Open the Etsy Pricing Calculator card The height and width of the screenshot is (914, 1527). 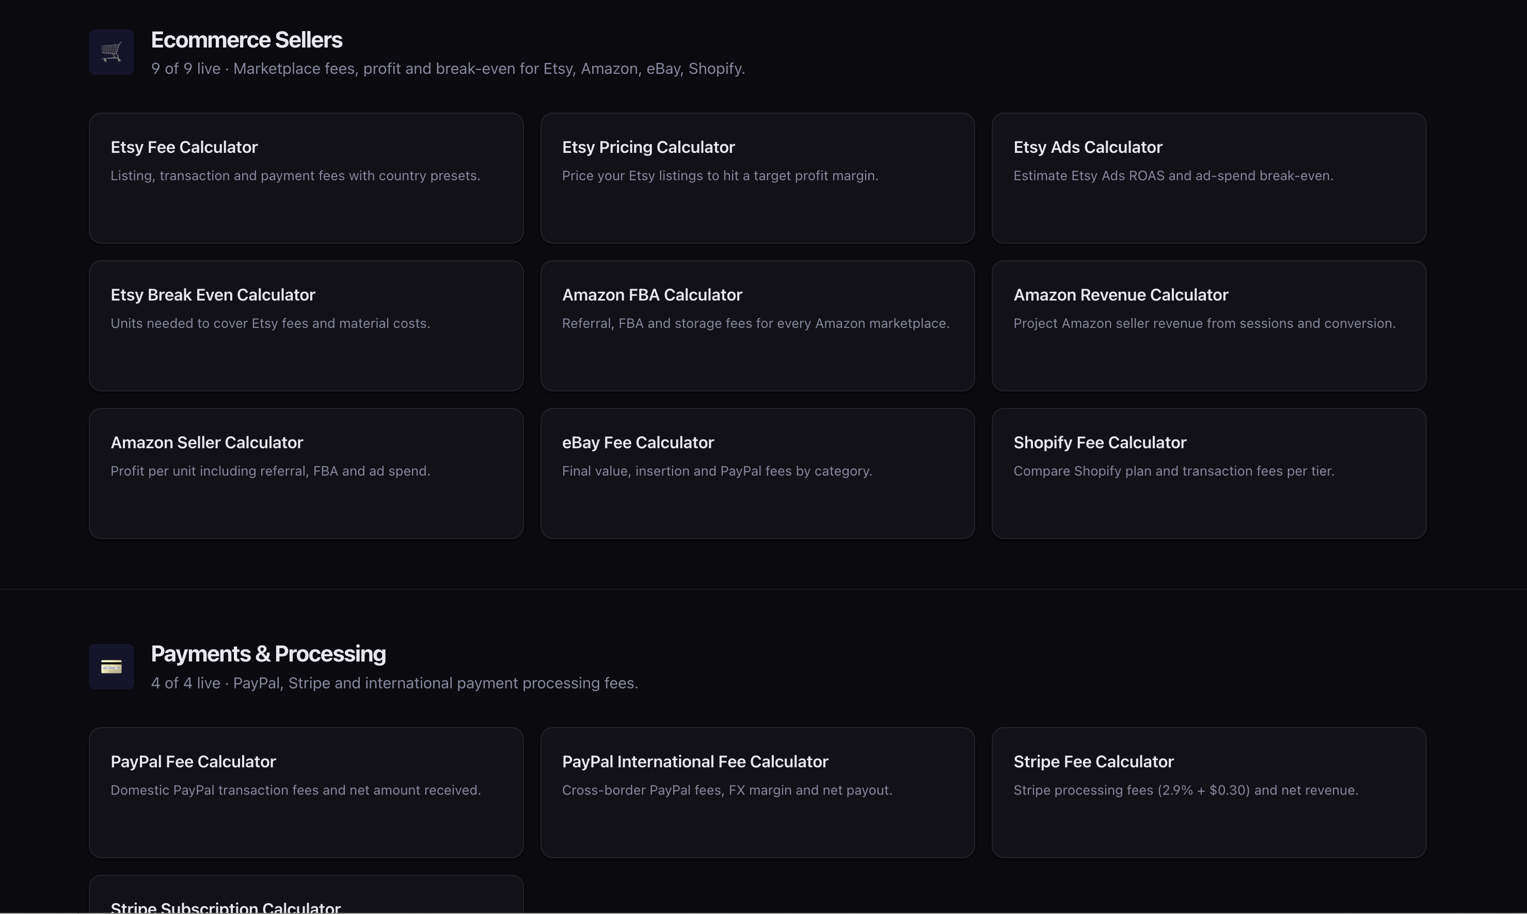tap(757, 178)
